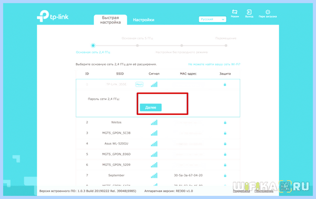Image resolution: width=316 pixels, height=199 pixels.
Task: Open the Поддержка footer link
Action: click(241, 191)
